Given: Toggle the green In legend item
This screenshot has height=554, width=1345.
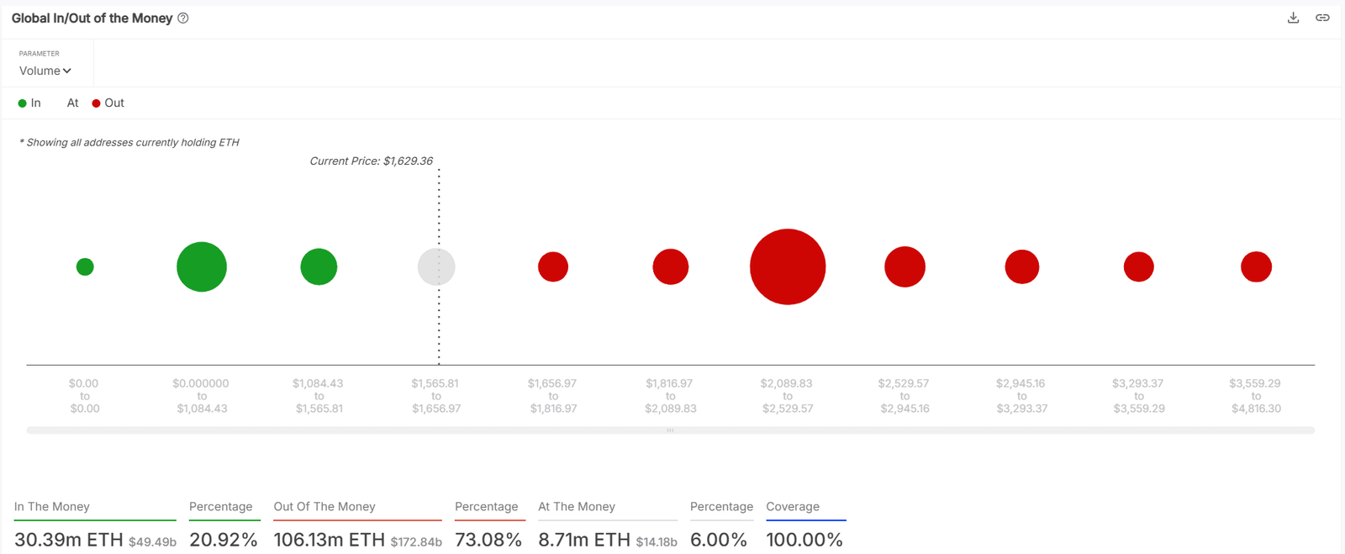Looking at the screenshot, I should tap(29, 103).
